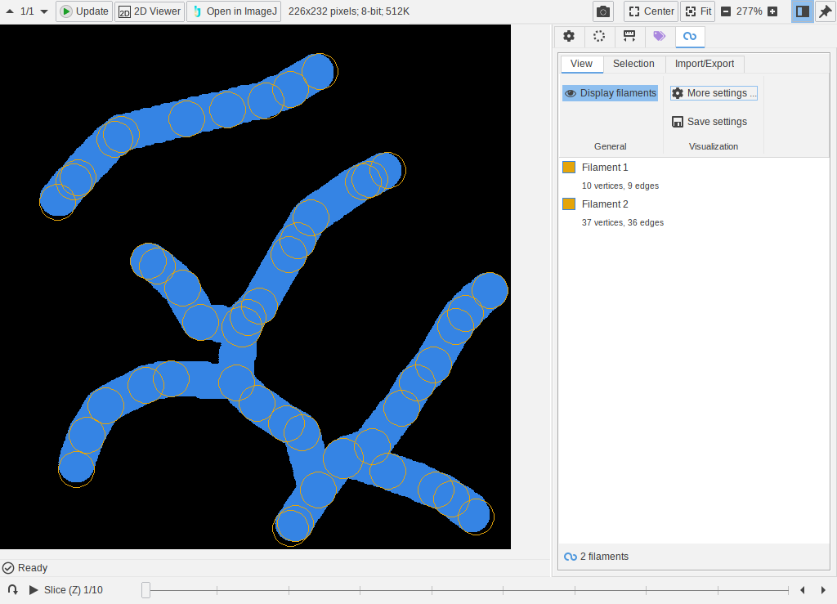Switch to the Import/Export tab

[x=704, y=64]
